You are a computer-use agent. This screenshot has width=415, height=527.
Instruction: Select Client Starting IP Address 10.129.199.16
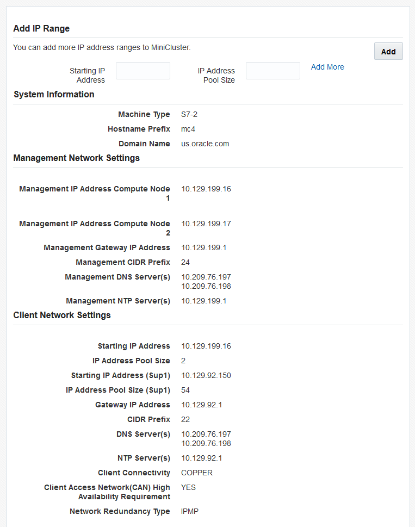point(206,346)
